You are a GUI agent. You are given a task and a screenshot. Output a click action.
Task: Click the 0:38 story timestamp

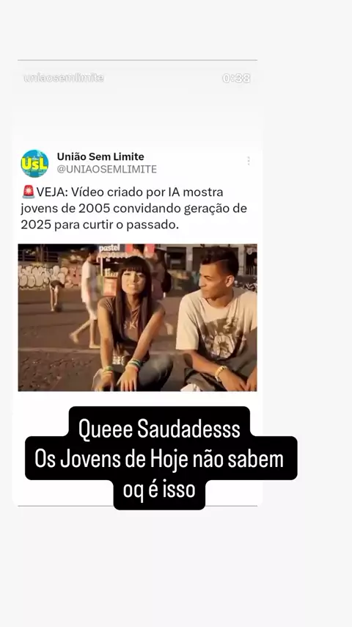click(x=236, y=78)
